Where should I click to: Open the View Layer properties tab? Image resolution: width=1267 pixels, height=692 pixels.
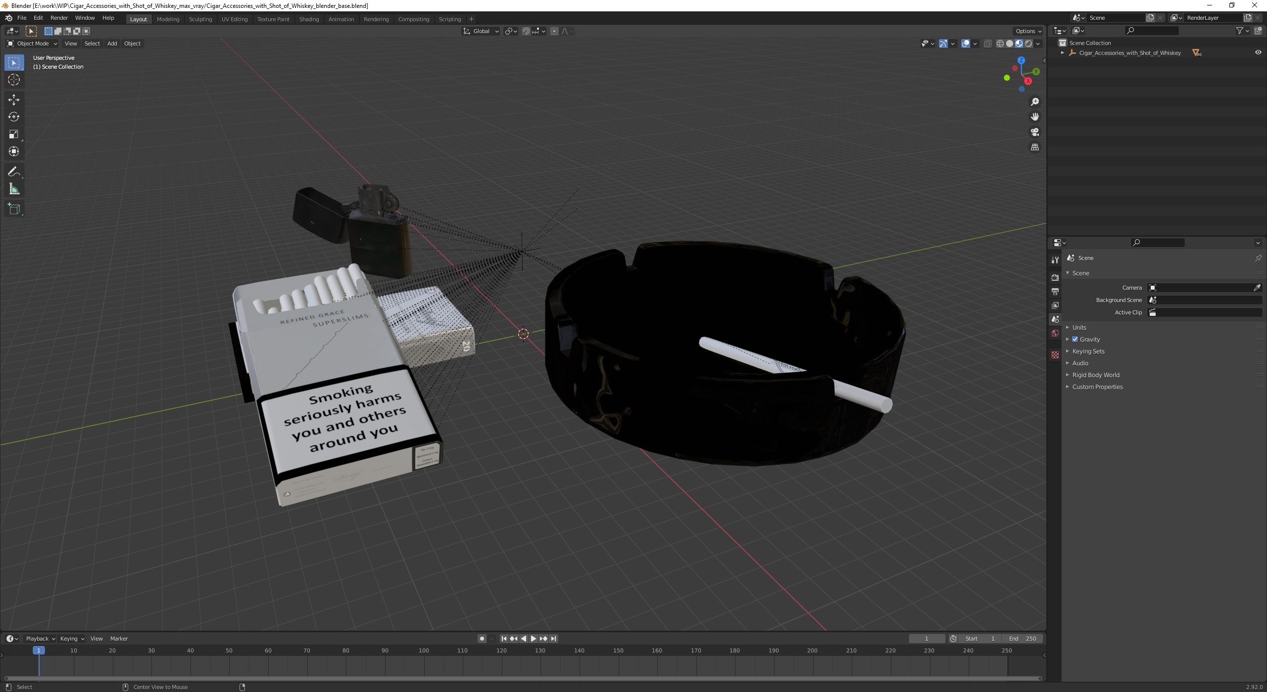click(1055, 305)
